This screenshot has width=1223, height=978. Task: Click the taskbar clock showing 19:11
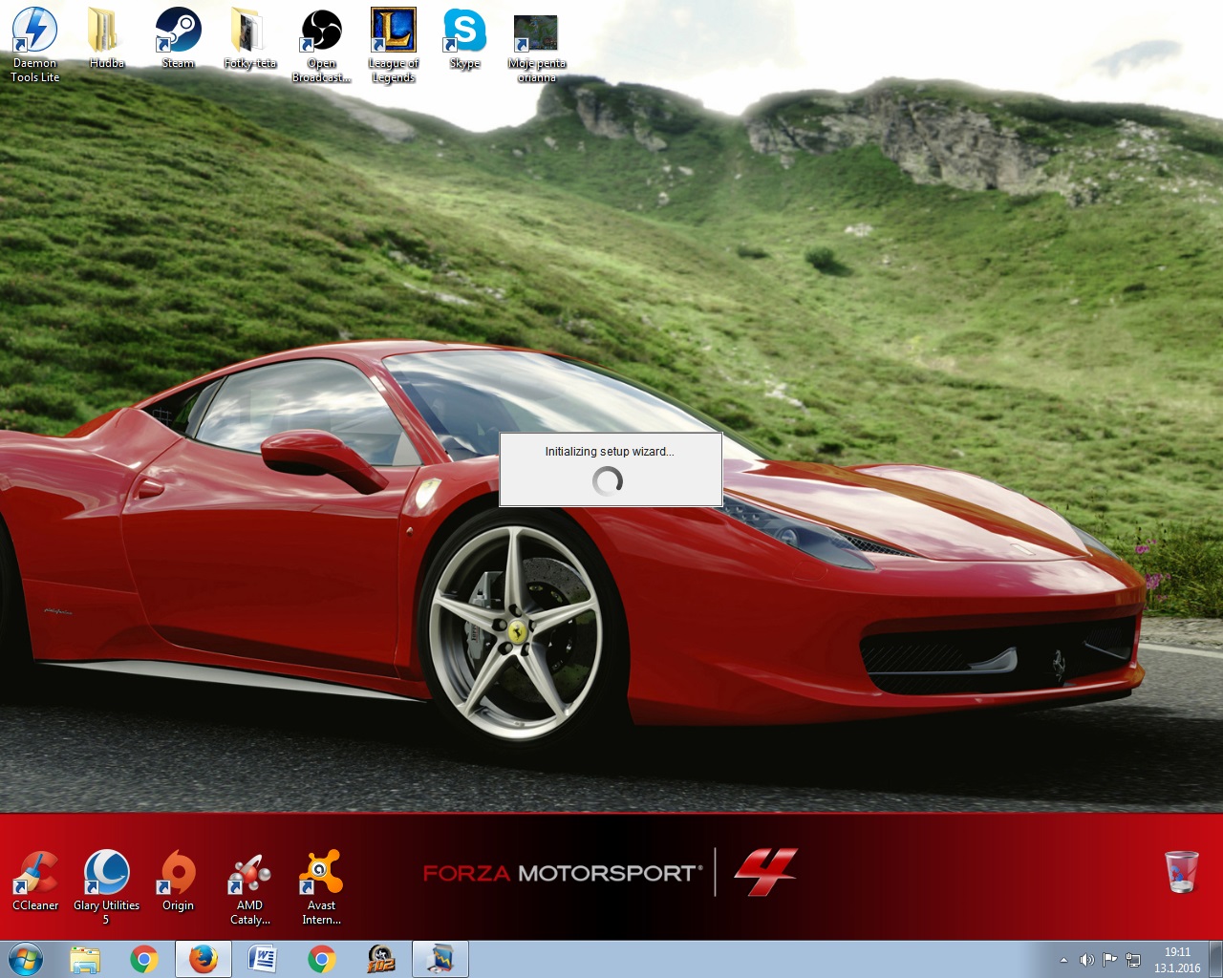(1177, 960)
